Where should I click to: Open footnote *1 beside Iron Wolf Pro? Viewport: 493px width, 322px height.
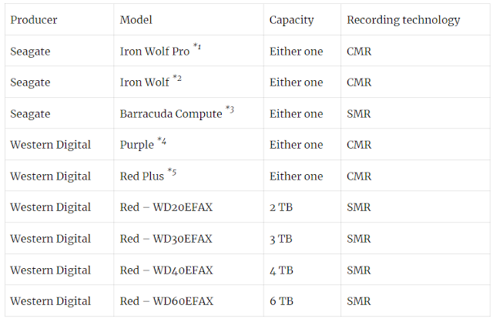[197, 46]
